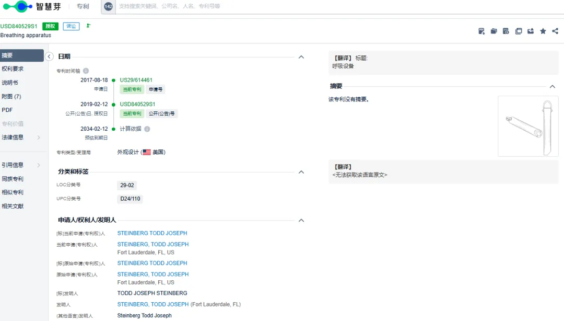
Task: Click Steinberg Todd Joseph other-language inventor
Action: coord(144,316)
